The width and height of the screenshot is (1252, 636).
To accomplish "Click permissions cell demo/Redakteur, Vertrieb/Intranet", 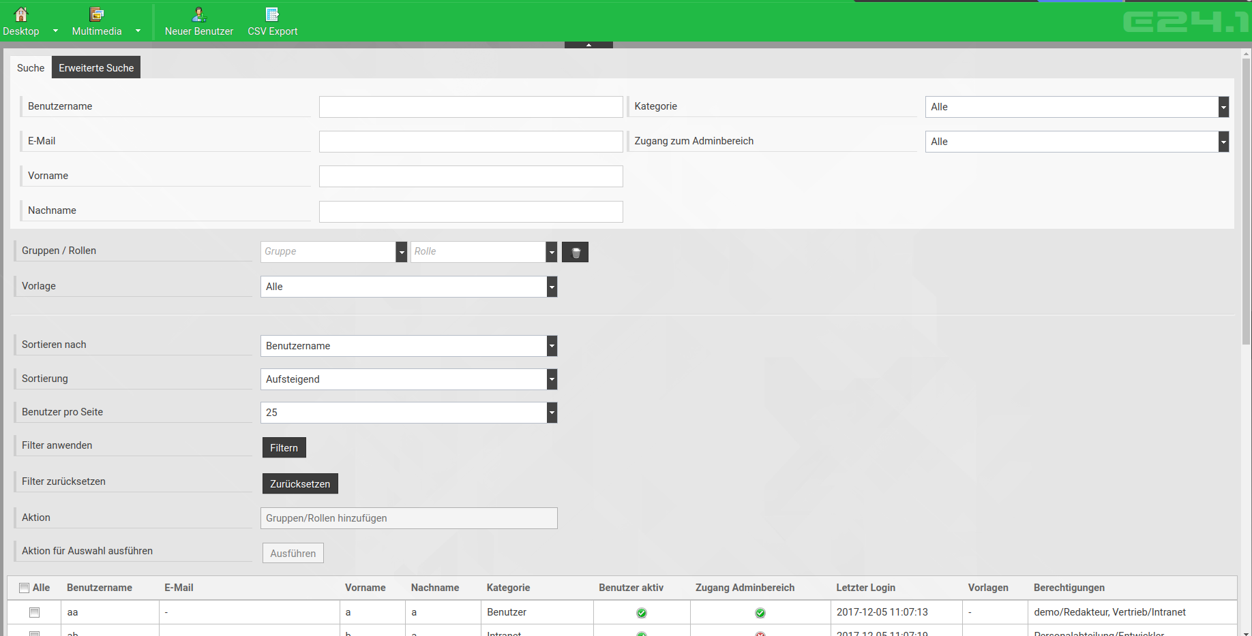I will coord(1109,612).
